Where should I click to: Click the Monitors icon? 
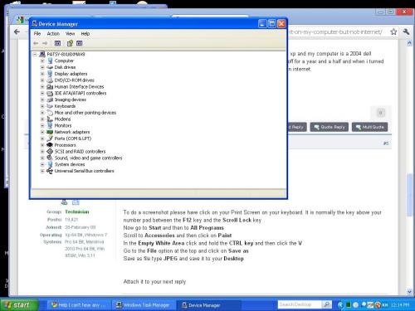tap(50, 125)
